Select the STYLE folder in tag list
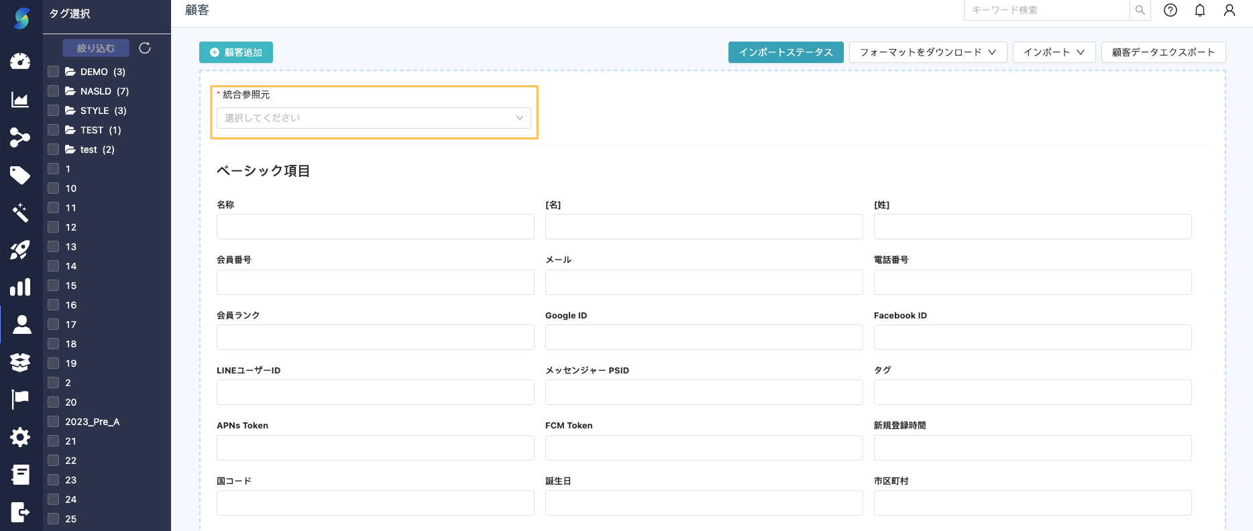The height and width of the screenshot is (531, 1253). tap(95, 111)
